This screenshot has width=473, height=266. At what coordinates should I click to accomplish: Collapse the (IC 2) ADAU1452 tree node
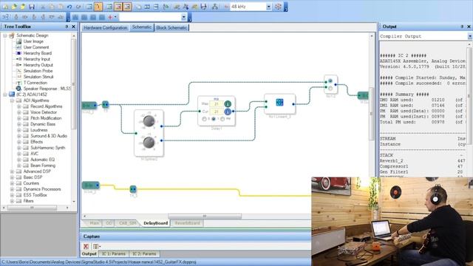[5, 95]
